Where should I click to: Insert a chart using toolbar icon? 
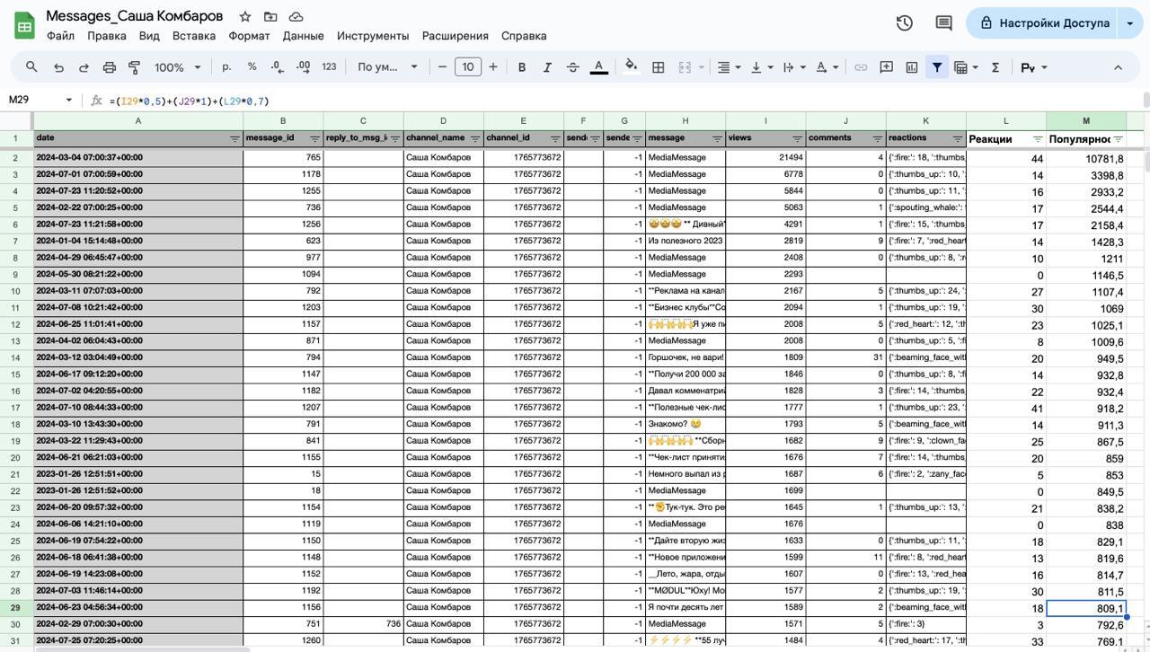click(x=912, y=67)
